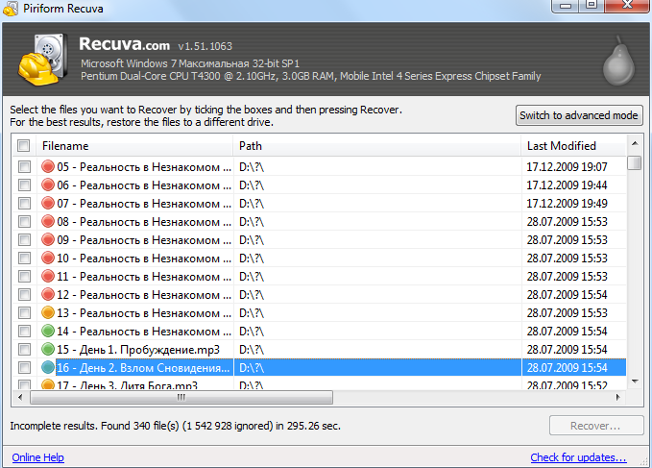Click the D:\?\ path in row 06
The width and height of the screenshot is (652, 468).
point(252,185)
